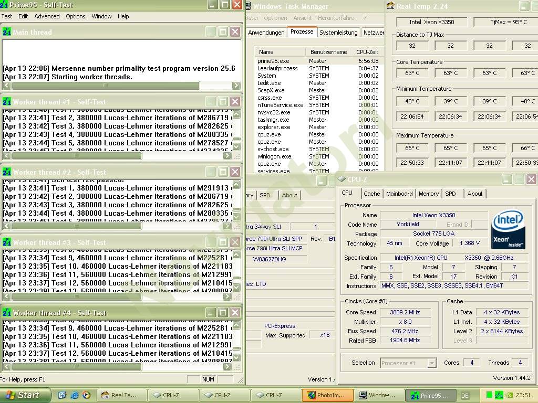This screenshot has width=538, height=403.
Task: Click right scroll arrow in Main thread window
Action: (236, 85)
